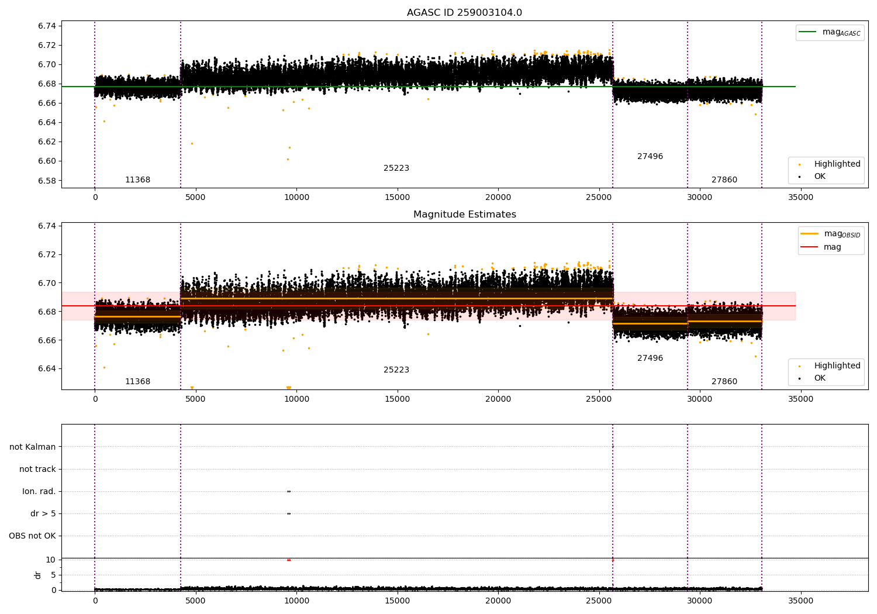Click the "Magnitude Estimates" panel title
This screenshot has width=877, height=614.
[464, 215]
